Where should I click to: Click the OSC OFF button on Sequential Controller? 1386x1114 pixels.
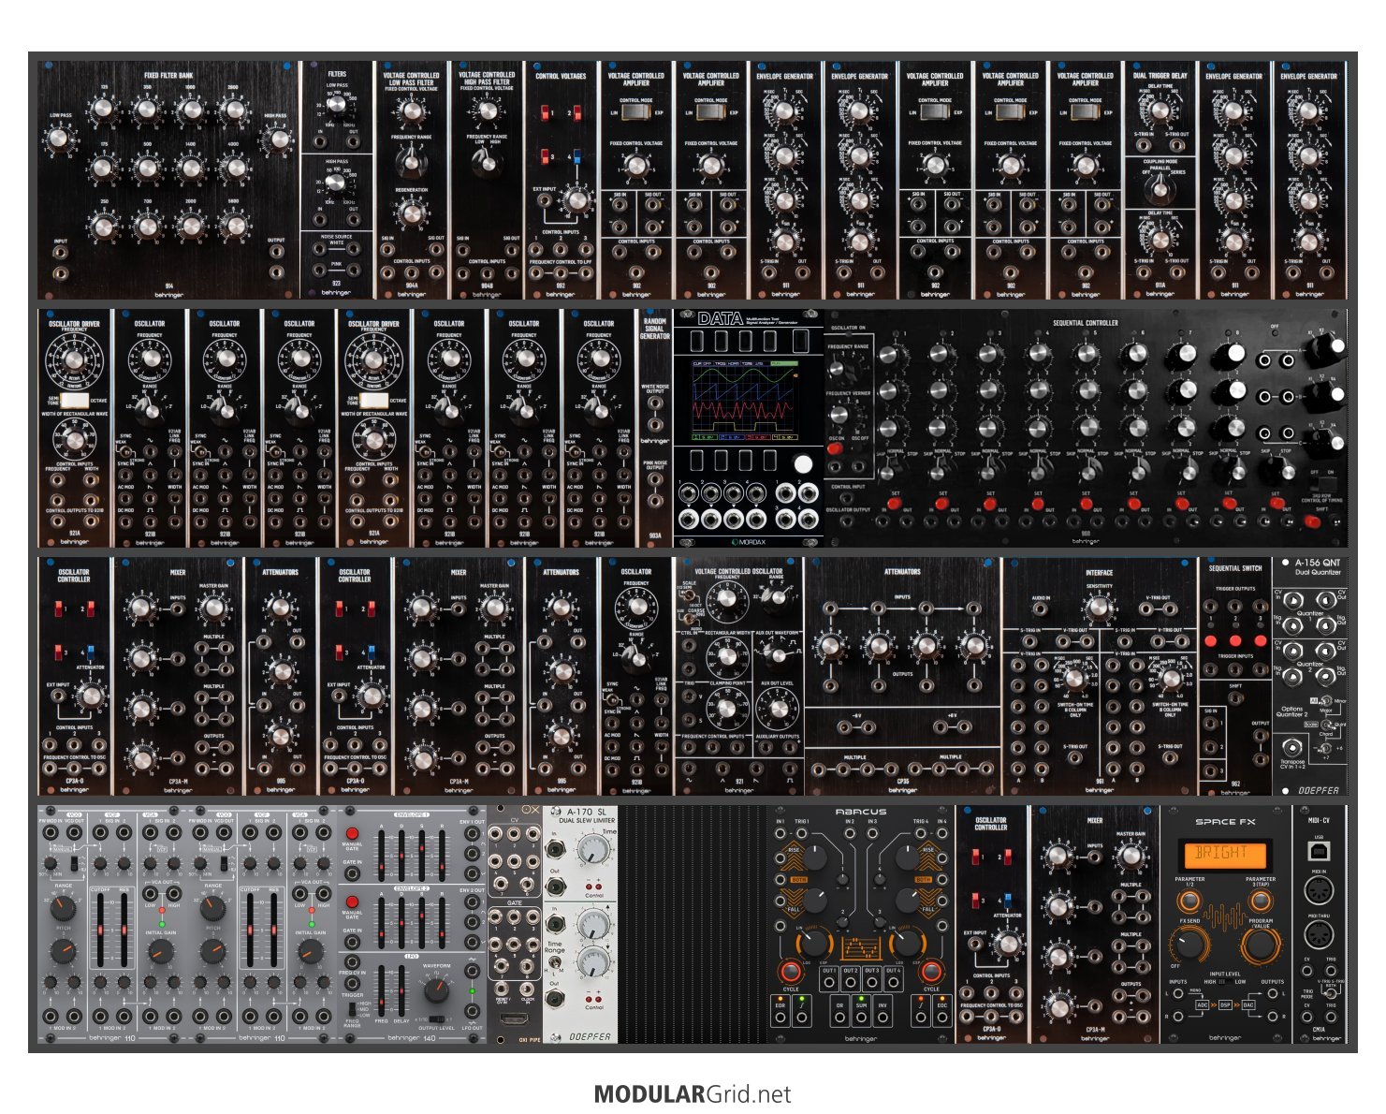coord(860,449)
